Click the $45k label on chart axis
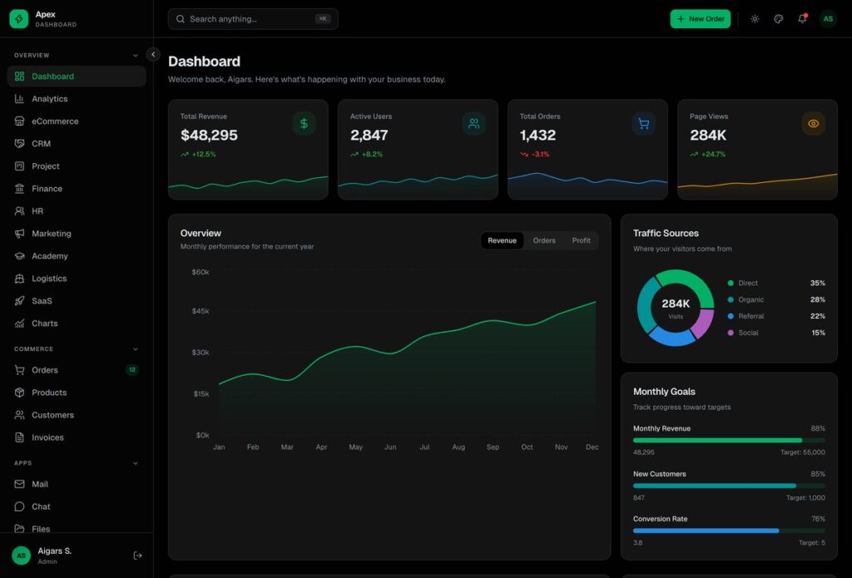852x578 pixels. [x=201, y=311]
